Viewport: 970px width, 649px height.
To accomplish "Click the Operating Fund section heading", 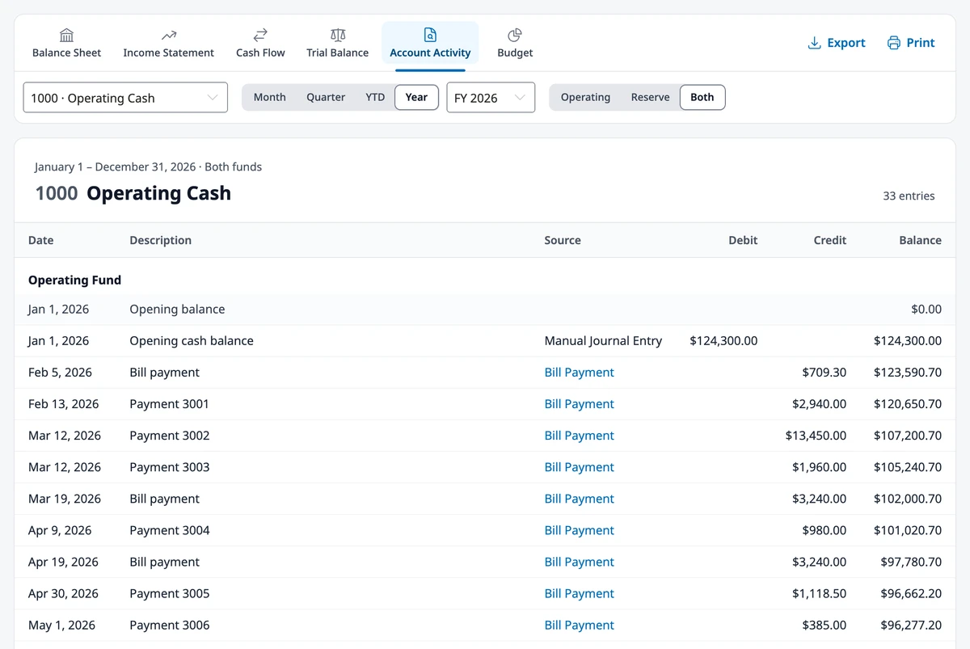I will [x=74, y=280].
